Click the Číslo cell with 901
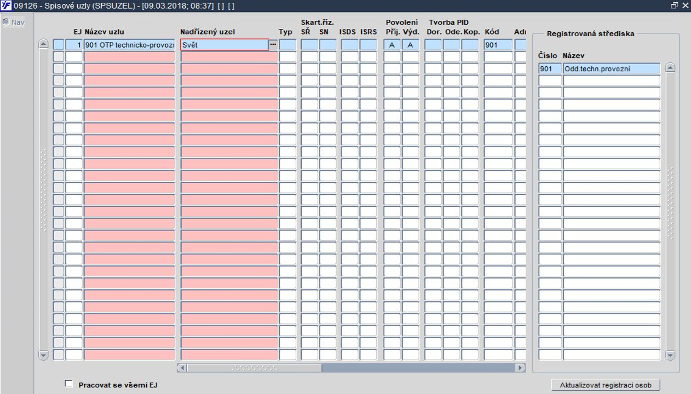The height and width of the screenshot is (394, 691). 550,69
